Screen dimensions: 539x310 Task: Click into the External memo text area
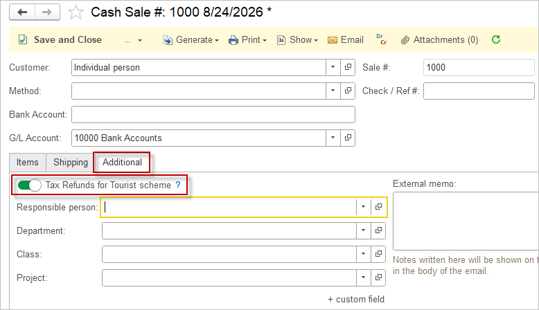(466, 221)
